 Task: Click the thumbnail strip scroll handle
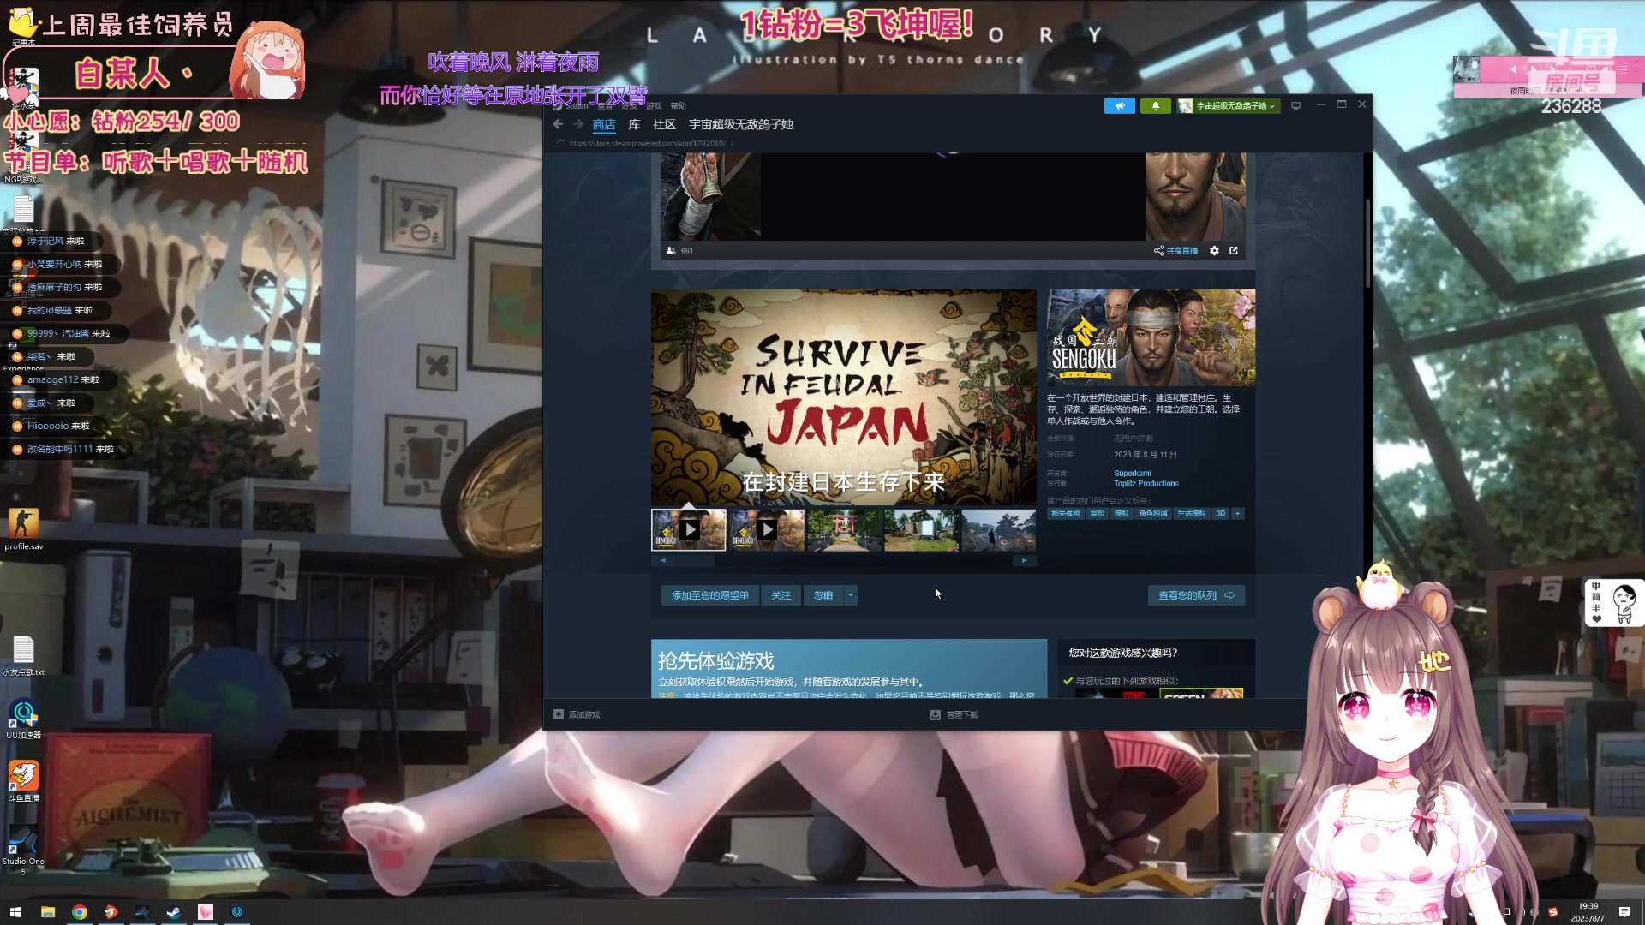pos(693,561)
